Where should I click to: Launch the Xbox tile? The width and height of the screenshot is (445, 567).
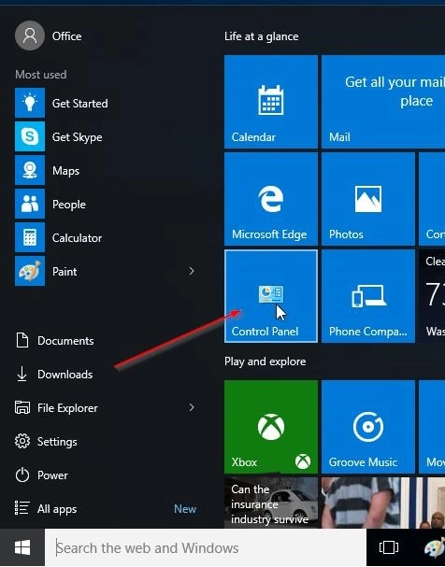pyautogui.click(x=271, y=427)
